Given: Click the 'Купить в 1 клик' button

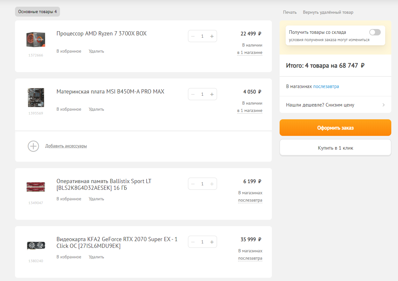Looking at the screenshot, I should click(335, 148).
